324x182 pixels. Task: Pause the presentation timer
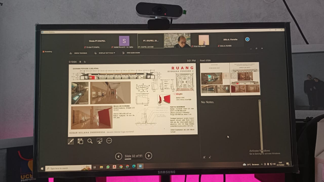[80, 62]
